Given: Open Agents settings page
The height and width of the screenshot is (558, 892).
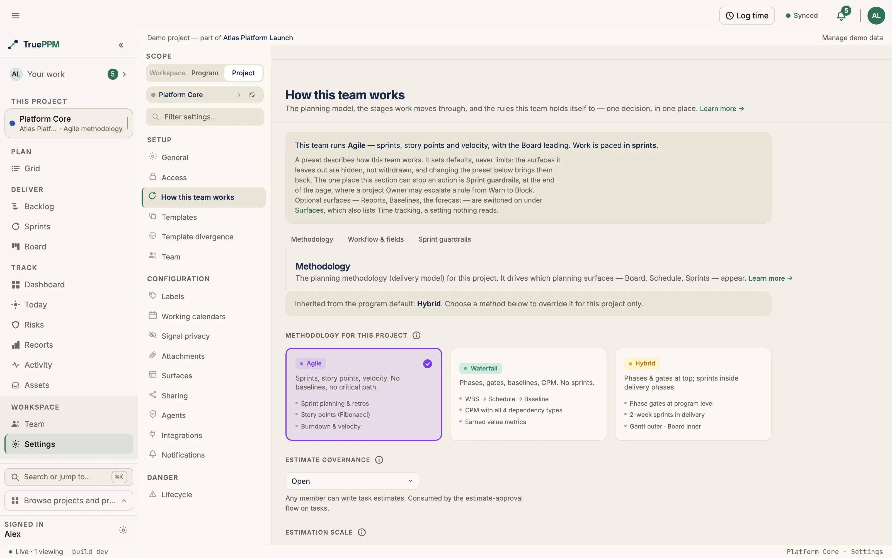Looking at the screenshot, I should coord(204,415).
